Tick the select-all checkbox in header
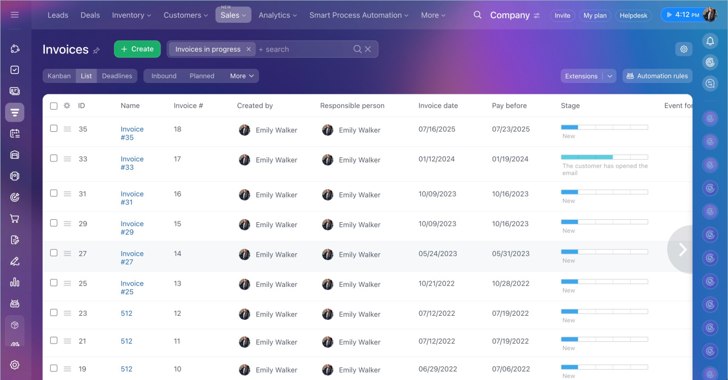Image resolution: width=728 pixels, height=380 pixels. point(53,106)
